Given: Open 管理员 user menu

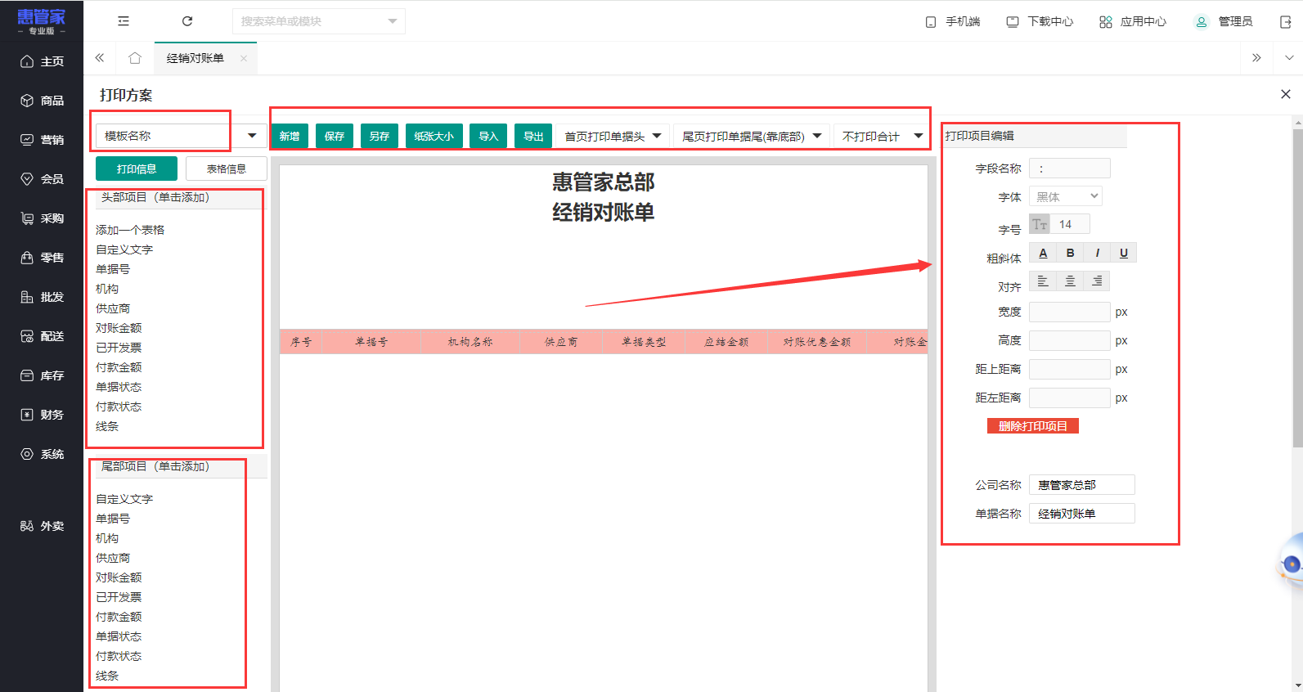Looking at the screenshot, I should (1224, 21).
